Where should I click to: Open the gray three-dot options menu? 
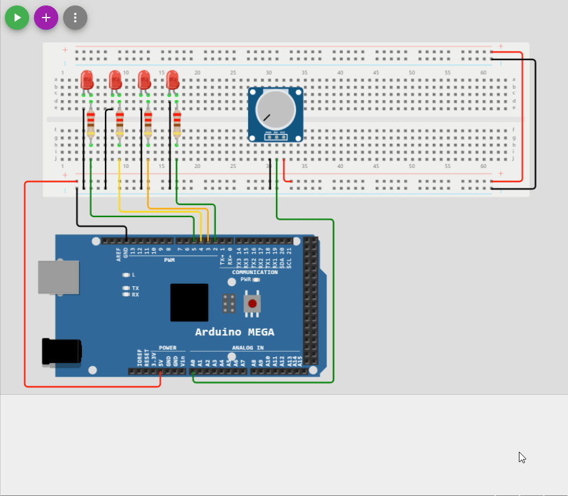(75, 18)
